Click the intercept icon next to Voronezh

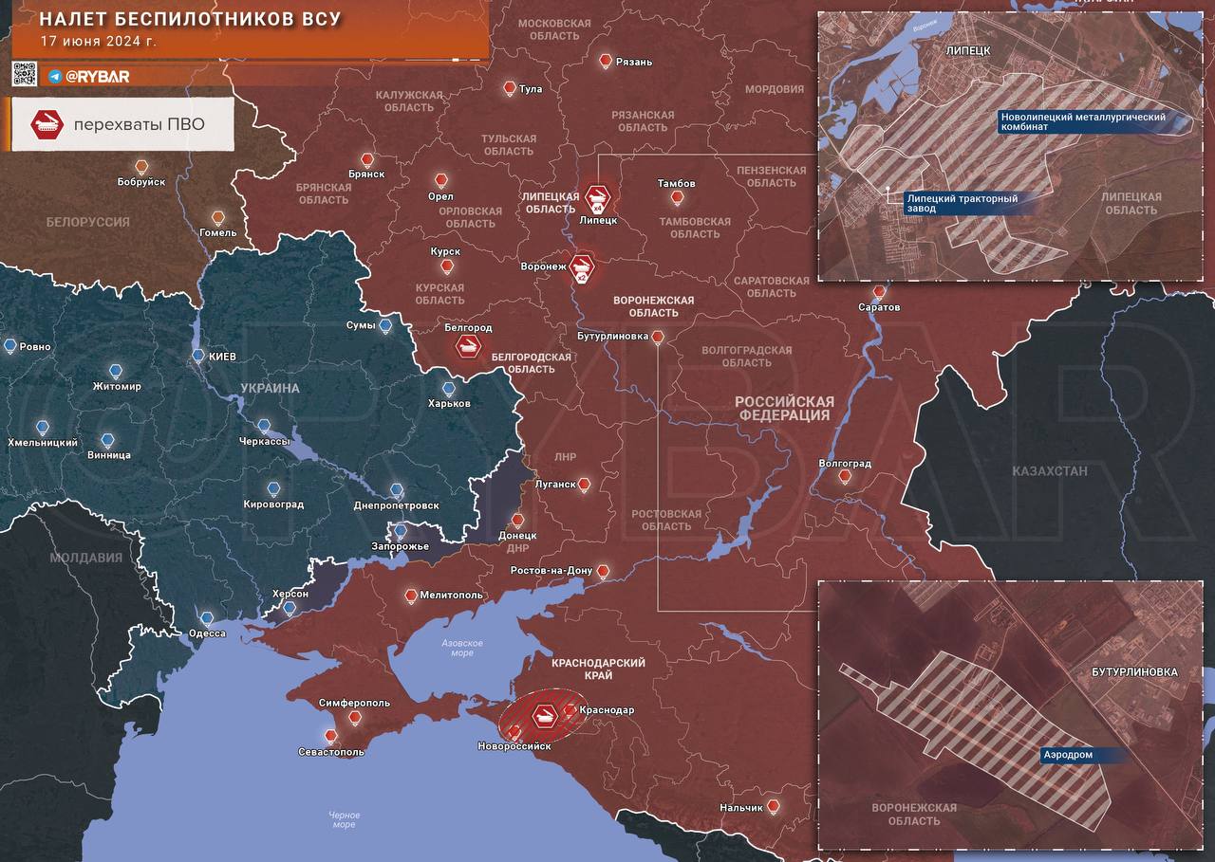(x=582, y=268)
